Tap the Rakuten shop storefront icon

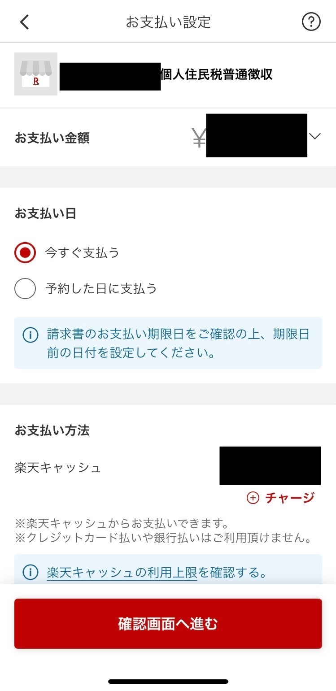pyautogui.click(x=36, y=74)
